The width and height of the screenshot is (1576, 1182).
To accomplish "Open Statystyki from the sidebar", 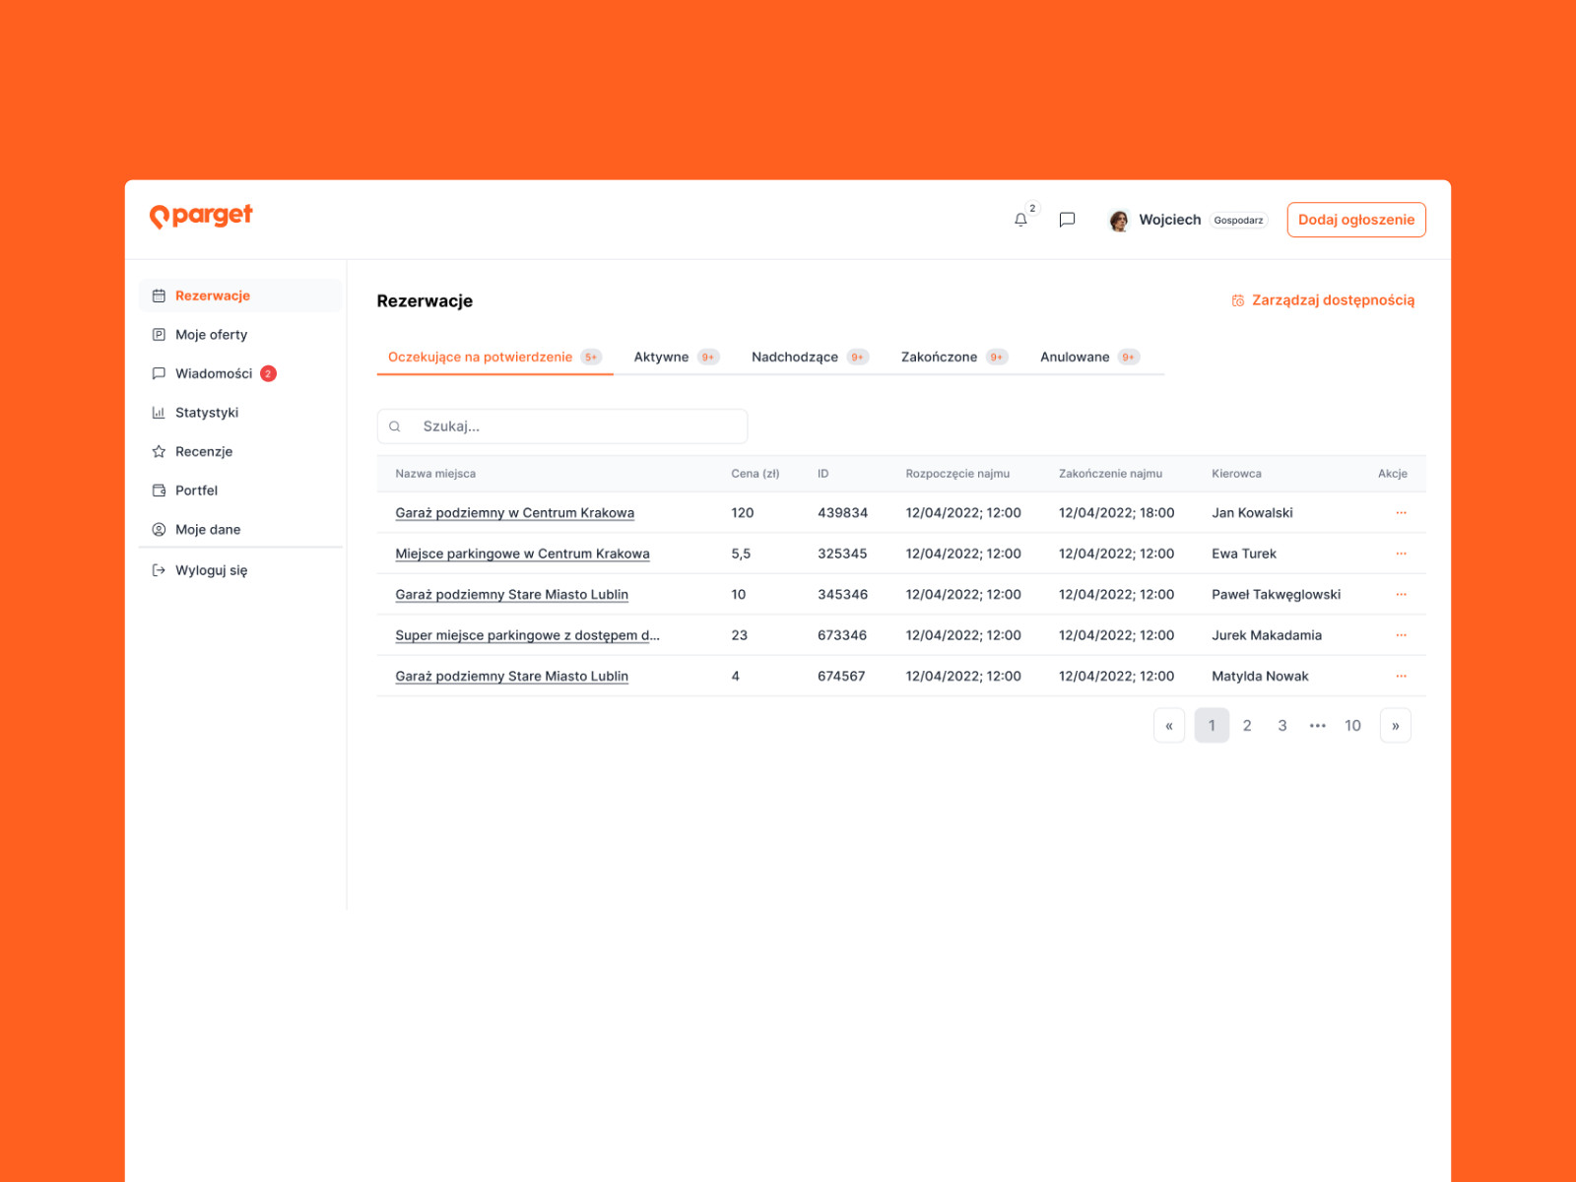I will point(206,413).
